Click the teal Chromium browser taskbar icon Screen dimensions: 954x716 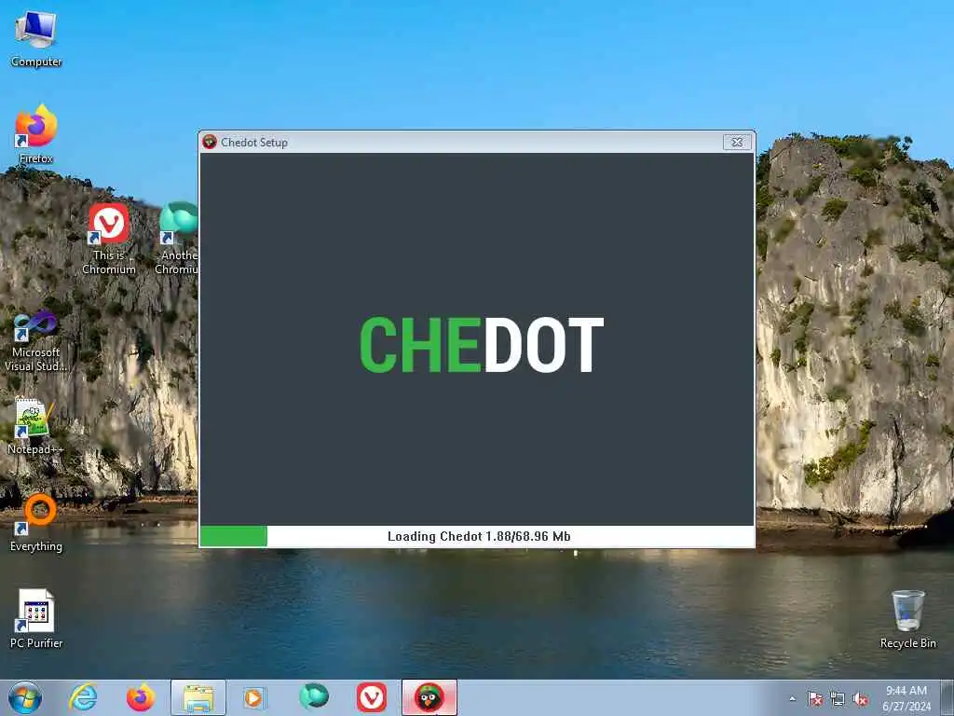tap(314, 696)
